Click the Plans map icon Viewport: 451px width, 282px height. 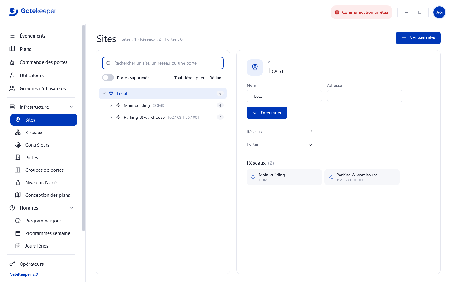coord(12,49)
